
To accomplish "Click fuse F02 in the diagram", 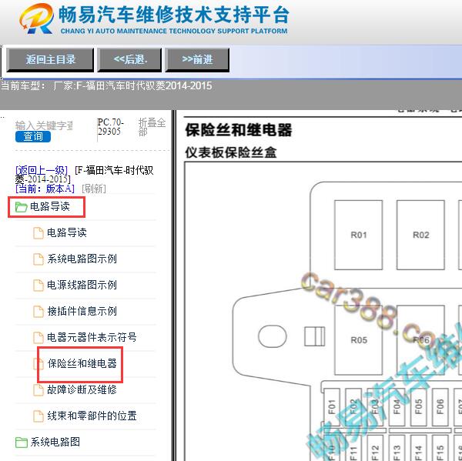I will tap(353, 407).
